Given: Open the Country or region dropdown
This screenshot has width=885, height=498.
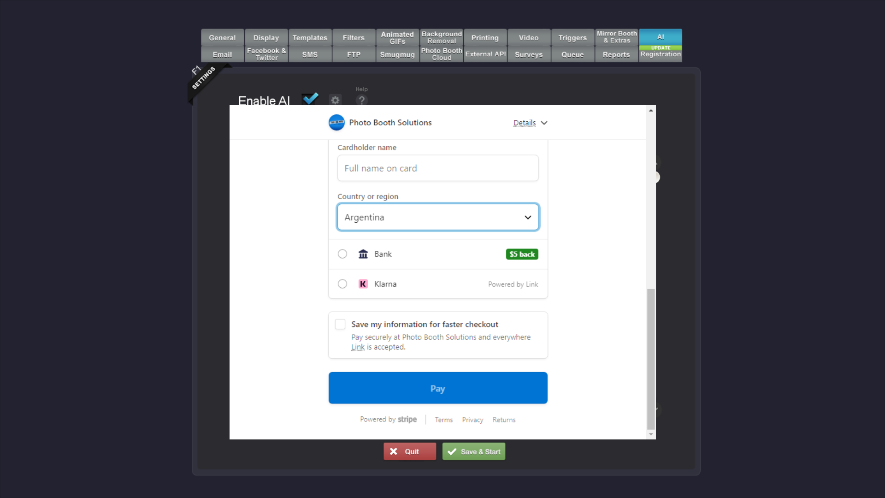Looking at the screenshot, I should pos(438,217).
